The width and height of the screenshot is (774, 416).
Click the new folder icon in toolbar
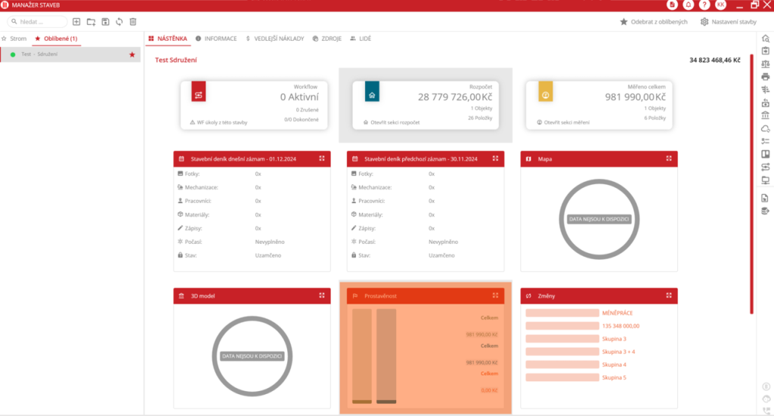(x=91, y=22)
